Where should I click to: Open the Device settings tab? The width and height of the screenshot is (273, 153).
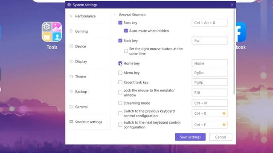pos(88,46)
